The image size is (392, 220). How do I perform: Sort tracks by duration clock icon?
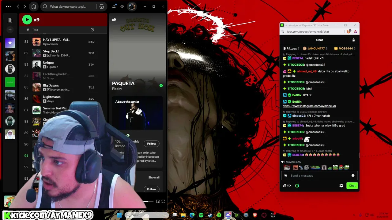pos(92,30)
